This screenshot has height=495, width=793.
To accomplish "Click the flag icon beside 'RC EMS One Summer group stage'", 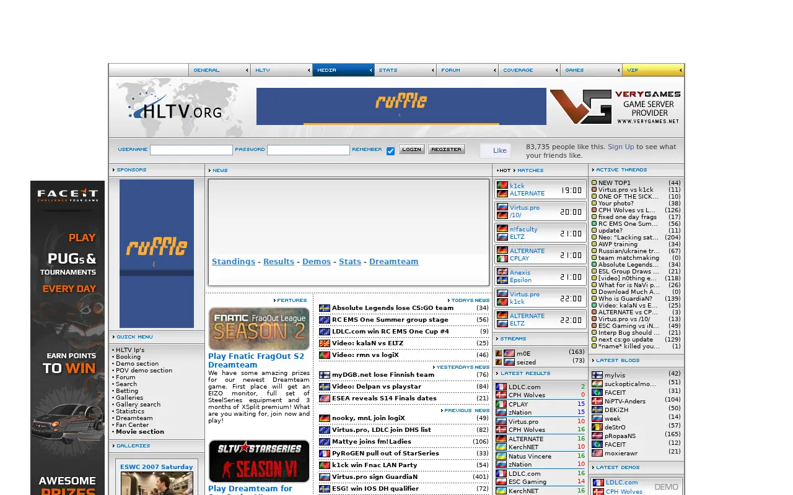I will (x=324, y=320).
